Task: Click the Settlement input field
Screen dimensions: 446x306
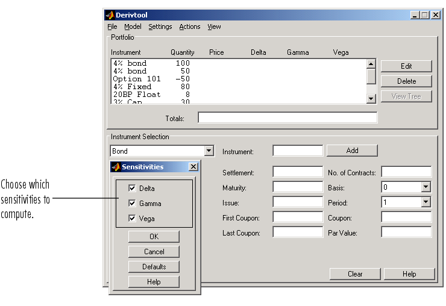Action: tap(298, 172)
